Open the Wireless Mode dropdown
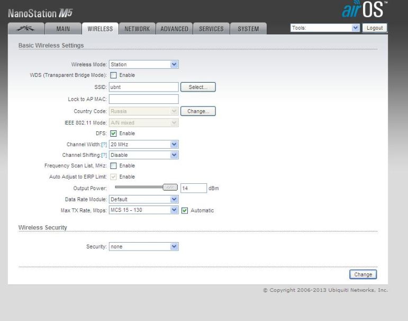The height and width of the screenshot is (321, 408). click(143, 64)
